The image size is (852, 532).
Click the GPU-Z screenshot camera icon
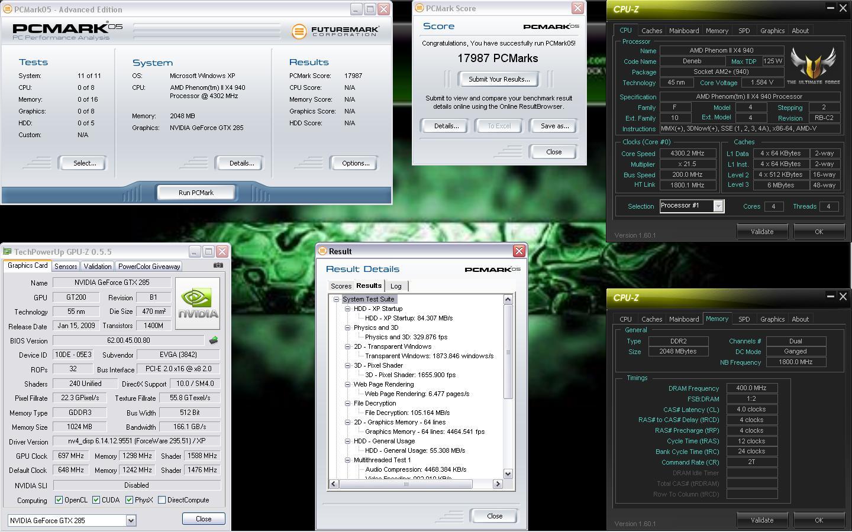218,265
